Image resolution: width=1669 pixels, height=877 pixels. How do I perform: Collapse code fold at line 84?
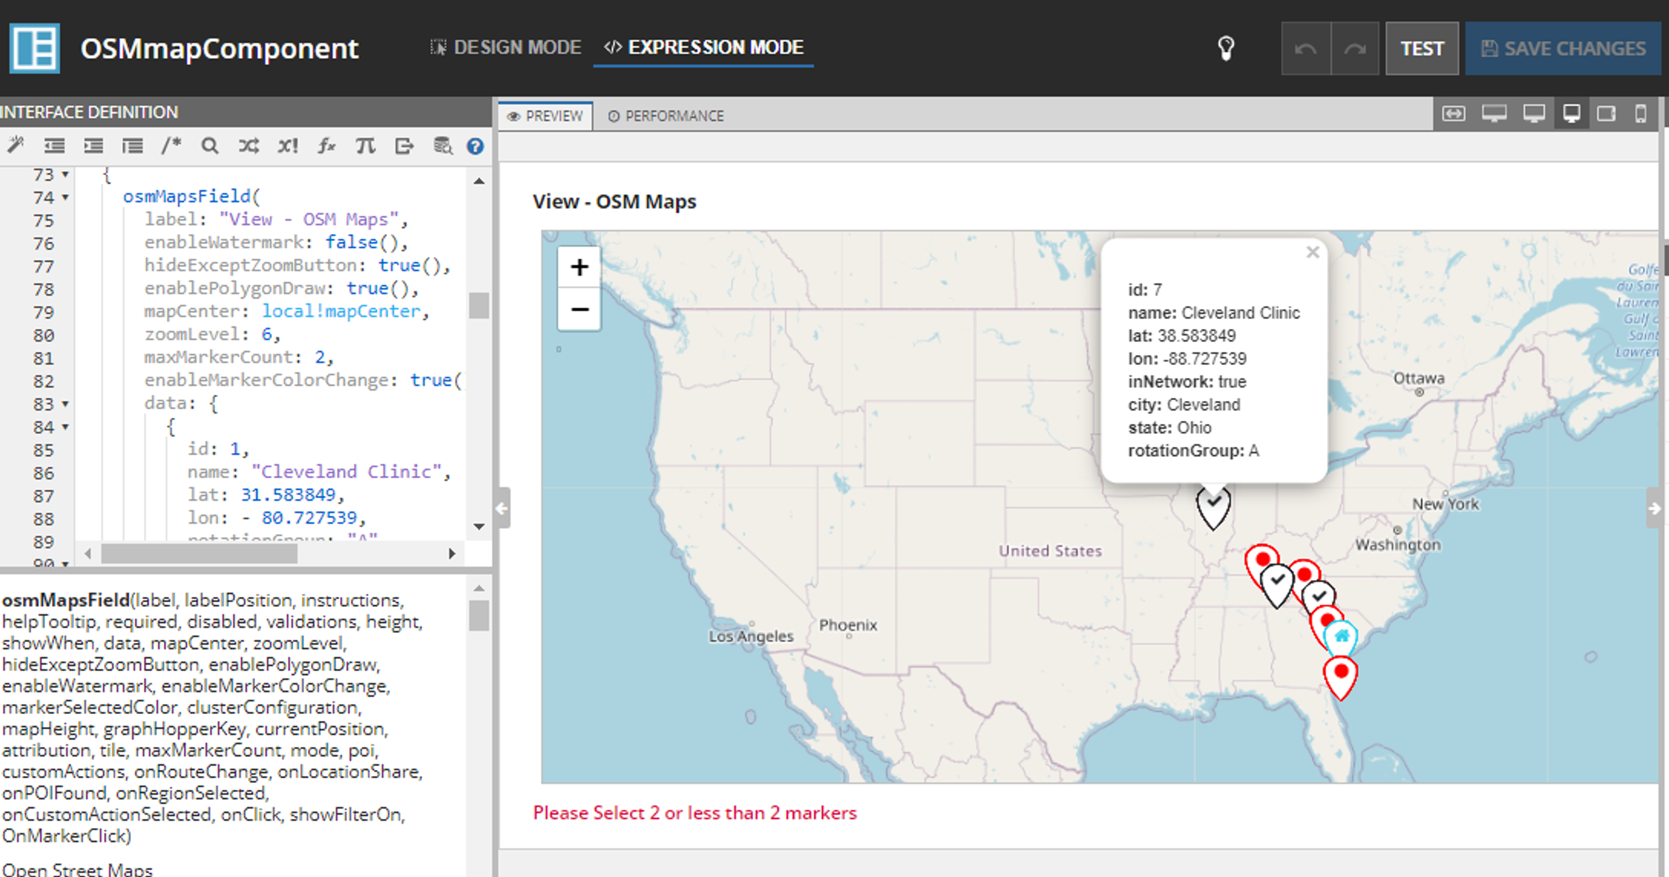[66, 427]
